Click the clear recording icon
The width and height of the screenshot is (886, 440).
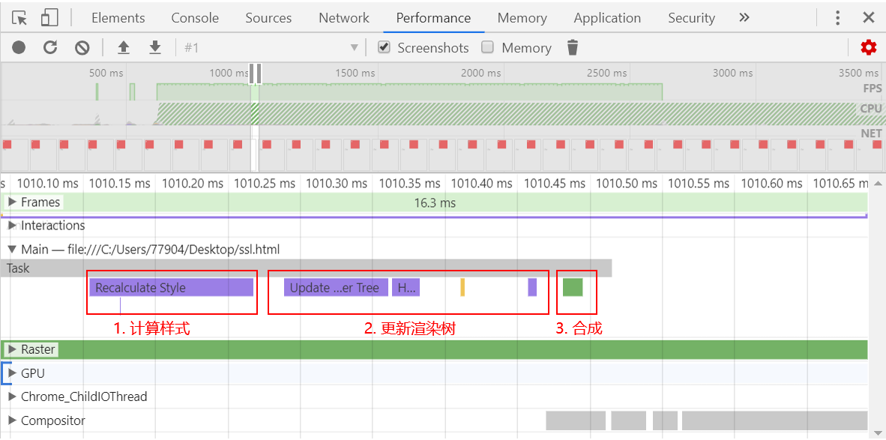(x=82, y=48)
